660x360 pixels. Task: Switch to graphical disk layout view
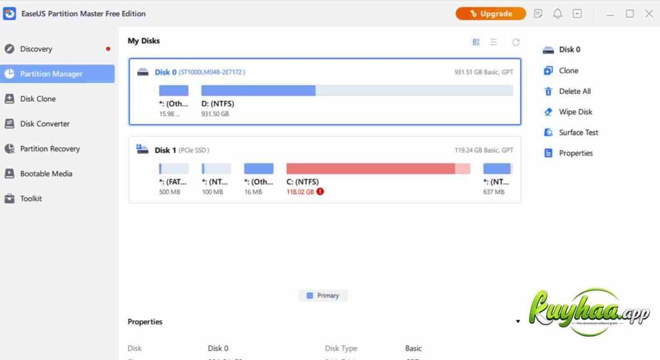pos(476,42)
